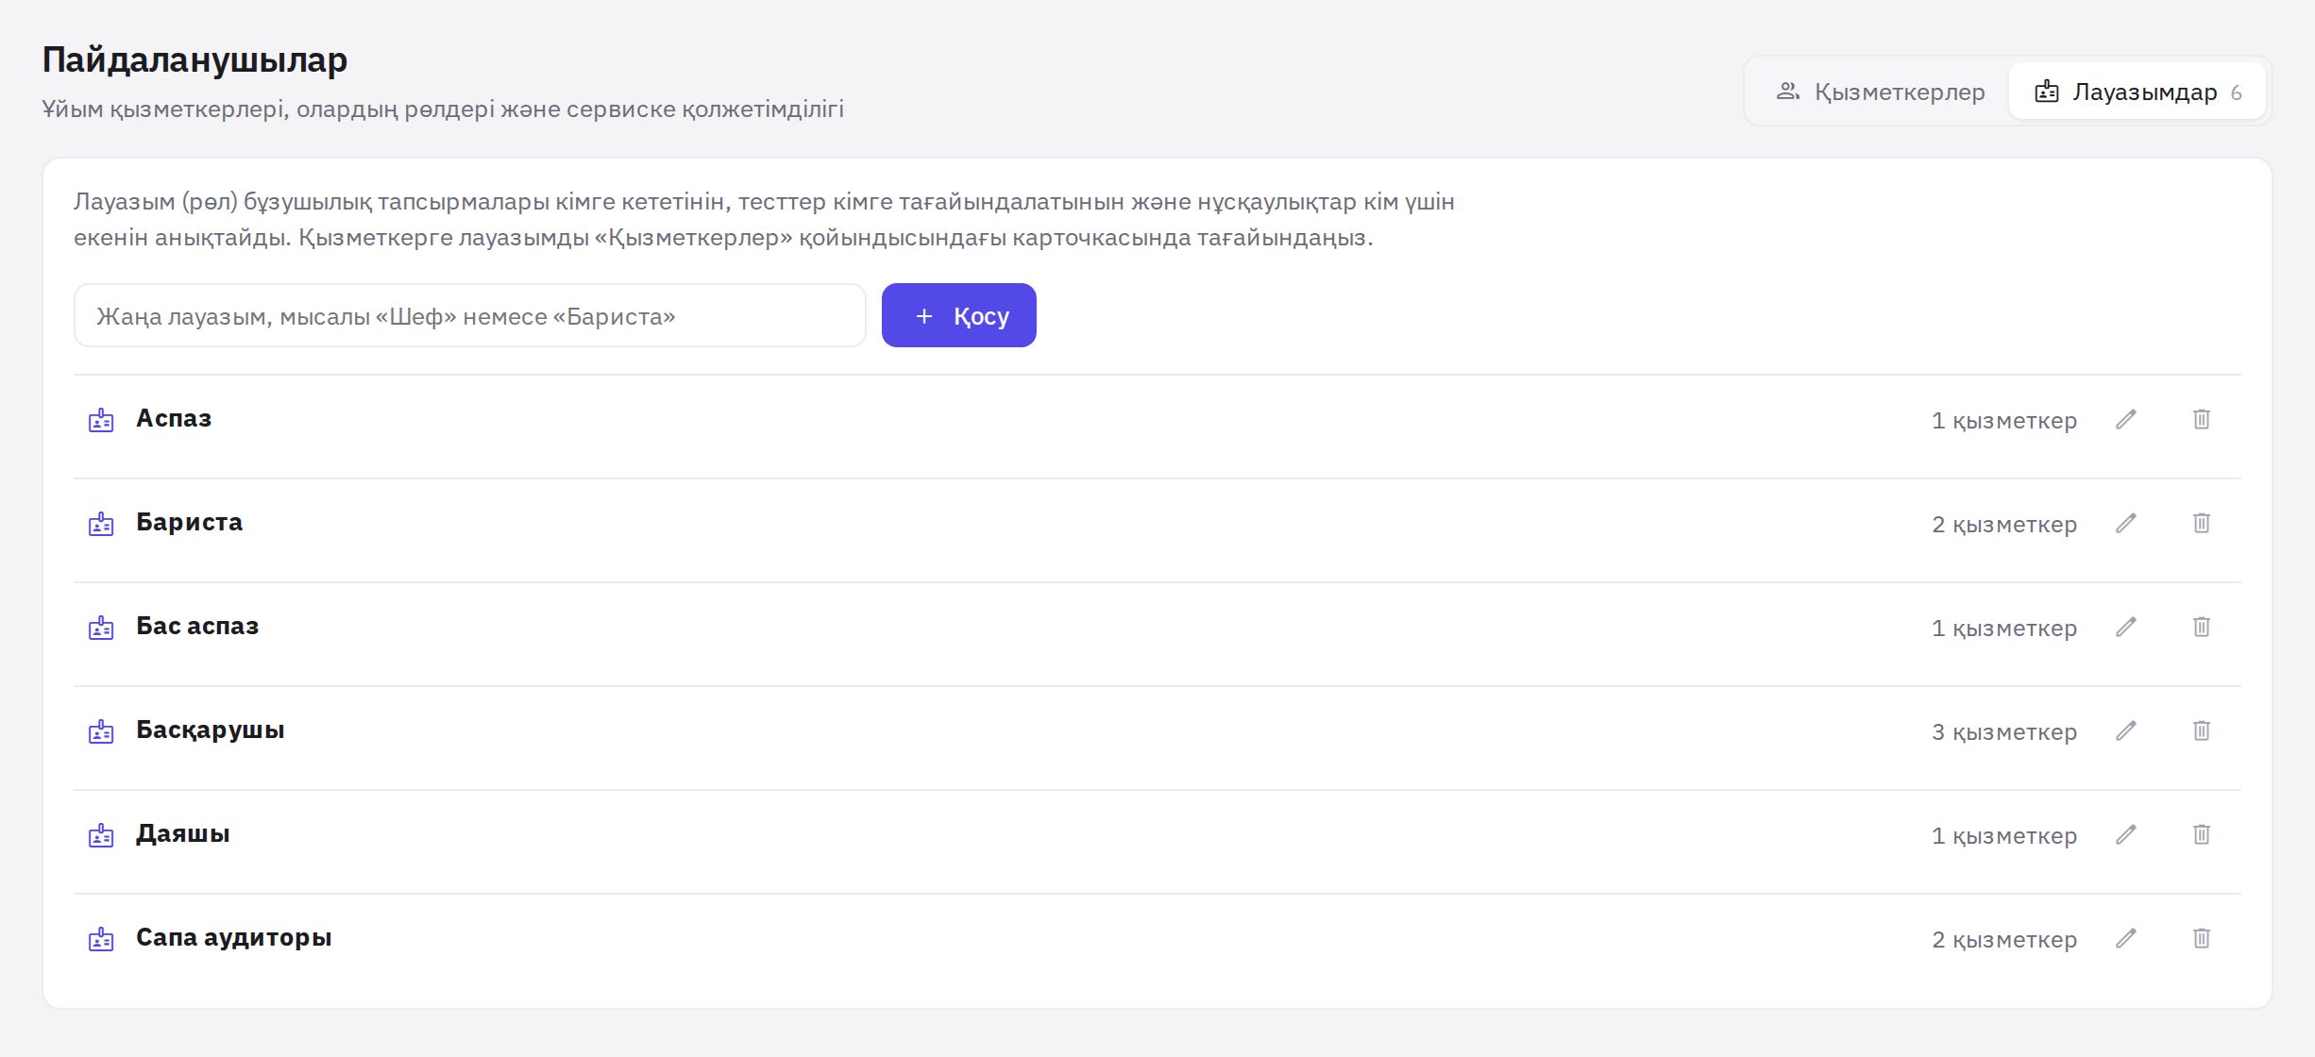Click "1 қызметкер" count for Аспаз
Image resolution: width=2315 pixels, height=1057 pixels.
2004,420
